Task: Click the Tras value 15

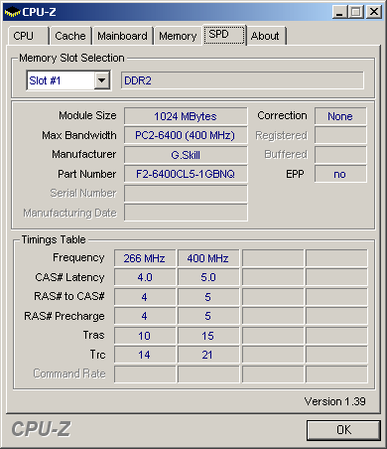Action: 208,336
